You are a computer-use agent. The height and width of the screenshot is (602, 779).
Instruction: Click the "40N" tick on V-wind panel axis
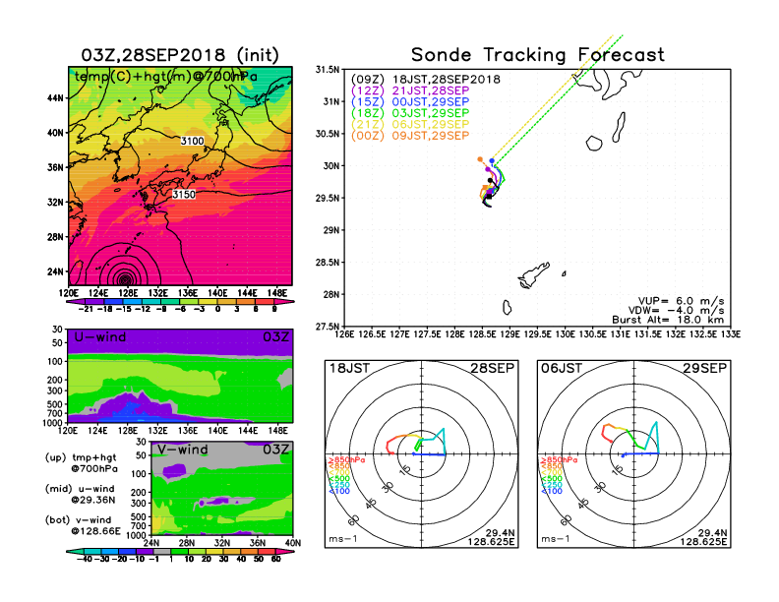(293, 543)
